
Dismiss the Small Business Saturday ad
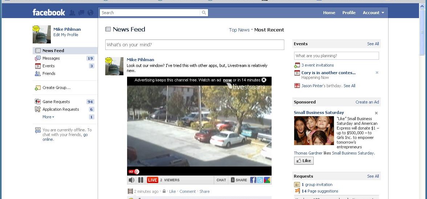click(376, 113)
